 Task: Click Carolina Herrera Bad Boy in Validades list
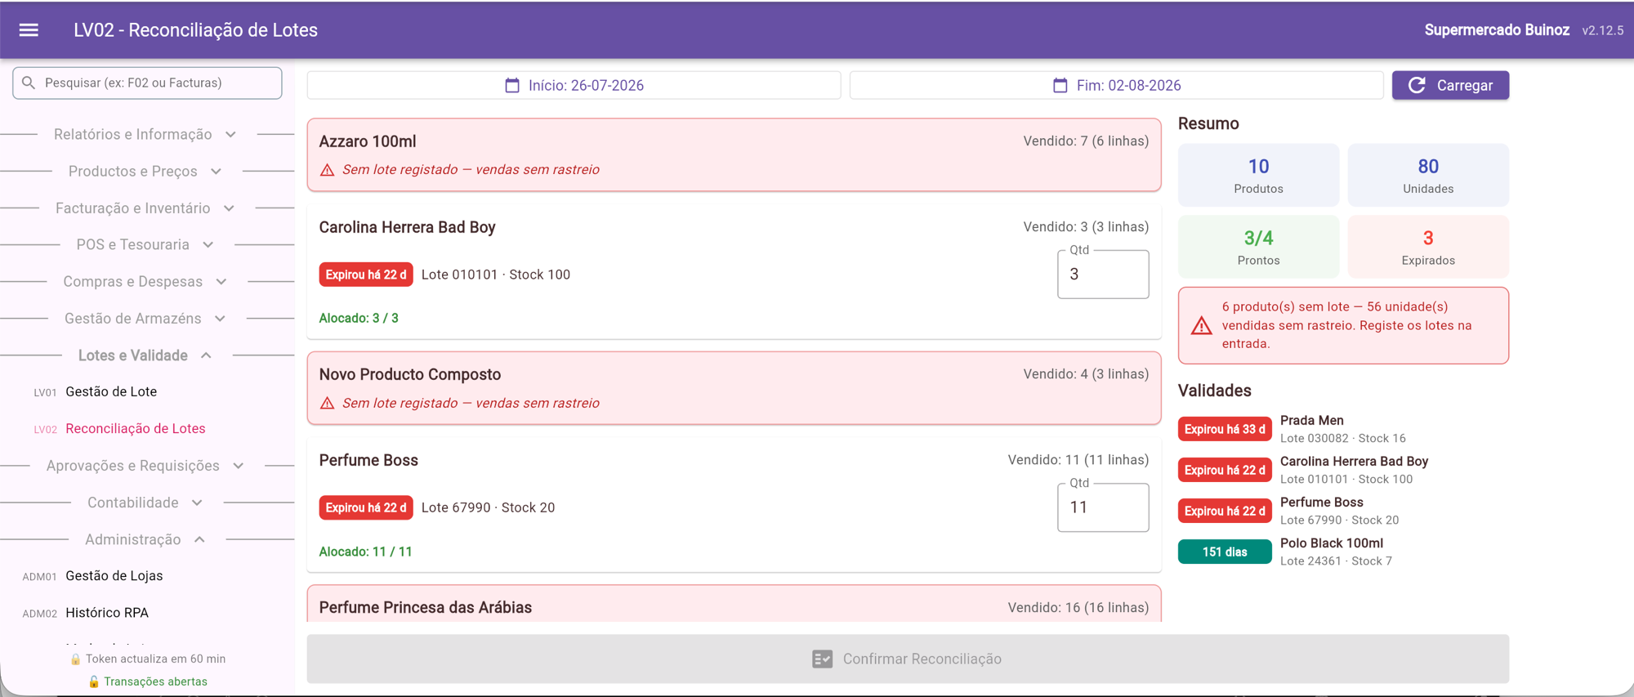(1355, 461)
